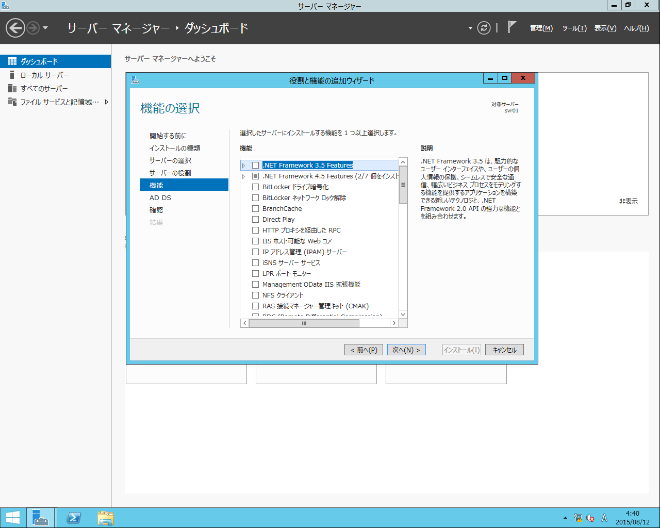The height and width of the screenshot is (528, 660).
Task: Expand .NET Framework 3.5 Features tree node
Action: pos(244,166)
